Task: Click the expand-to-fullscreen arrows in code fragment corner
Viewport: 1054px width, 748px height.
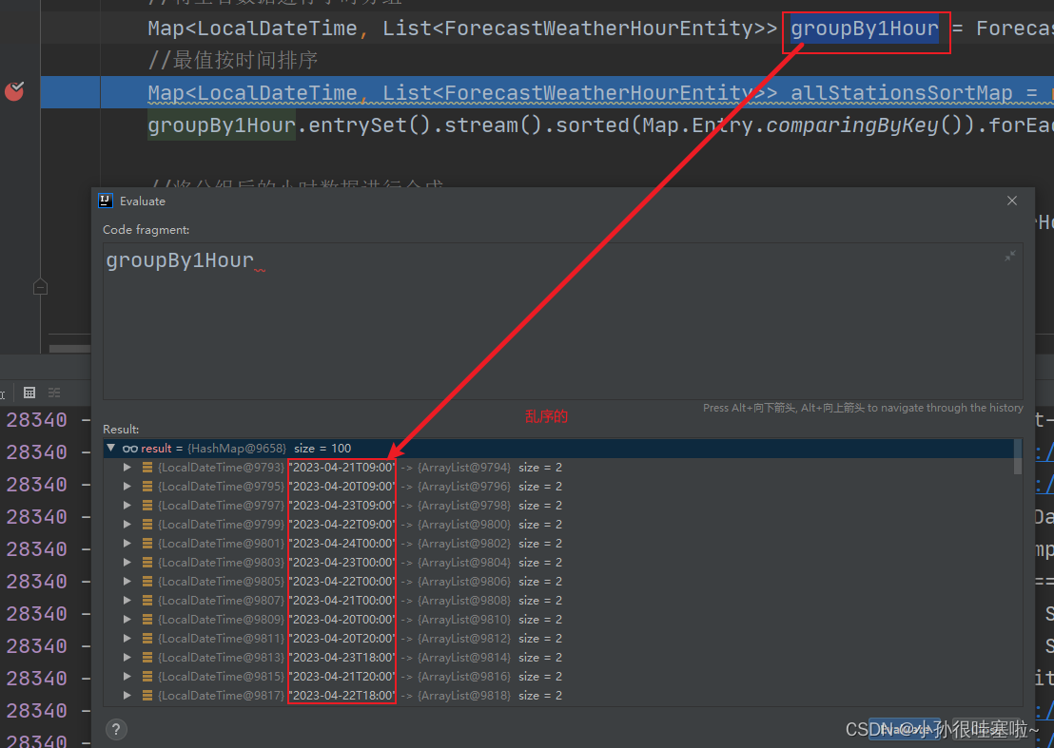Action: click(x=1009, y=255)
